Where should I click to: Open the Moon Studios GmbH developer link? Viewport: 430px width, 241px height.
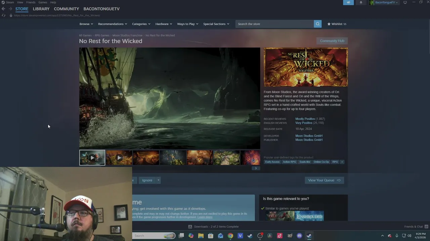pyautogui.click(x=309, y=136)
